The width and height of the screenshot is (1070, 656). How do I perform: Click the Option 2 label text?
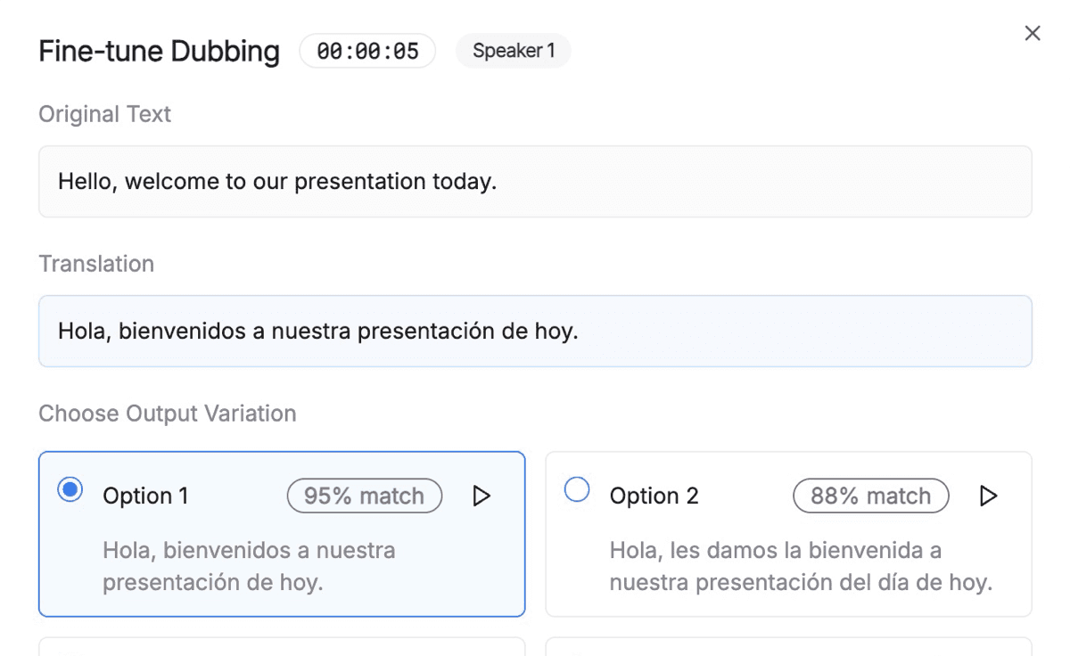click(x=654, y=496)
